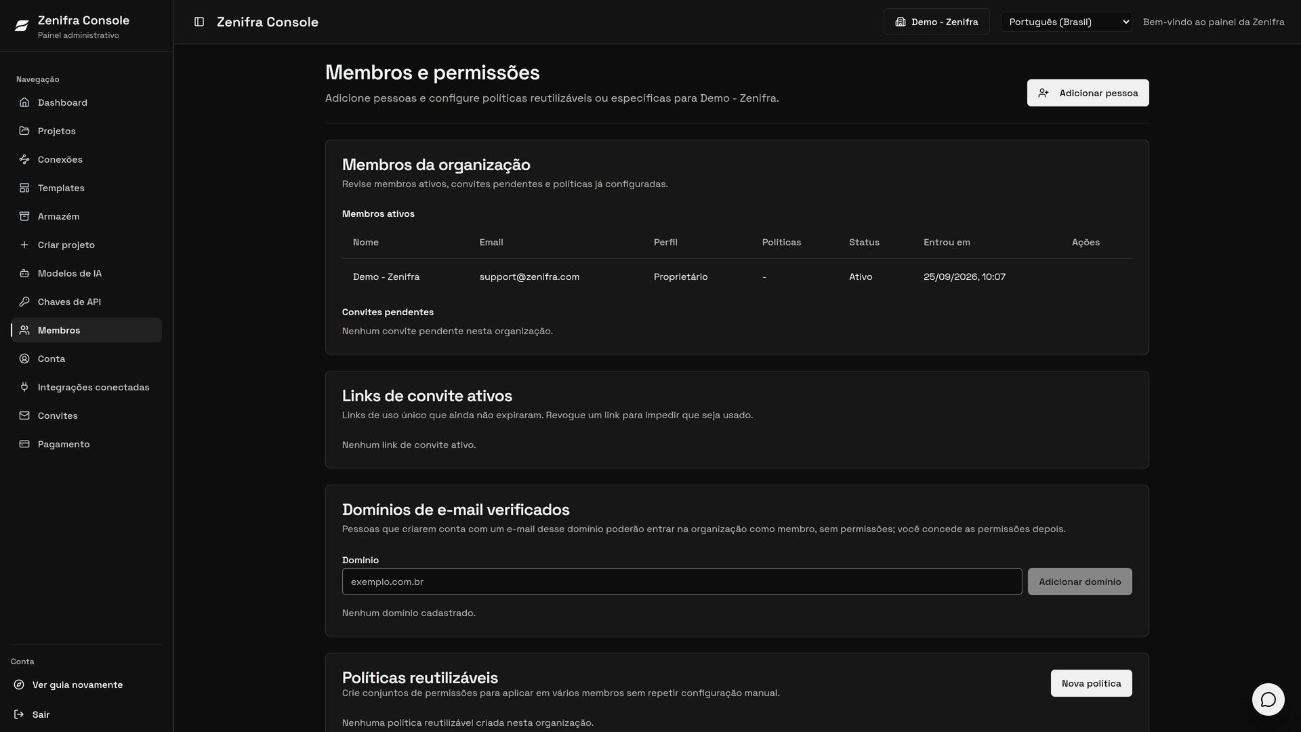Image resolution: width=1301 pixels, height=732 pixels.
Task: Open Dashboard in the sidebar
Action: pos(86,102)
